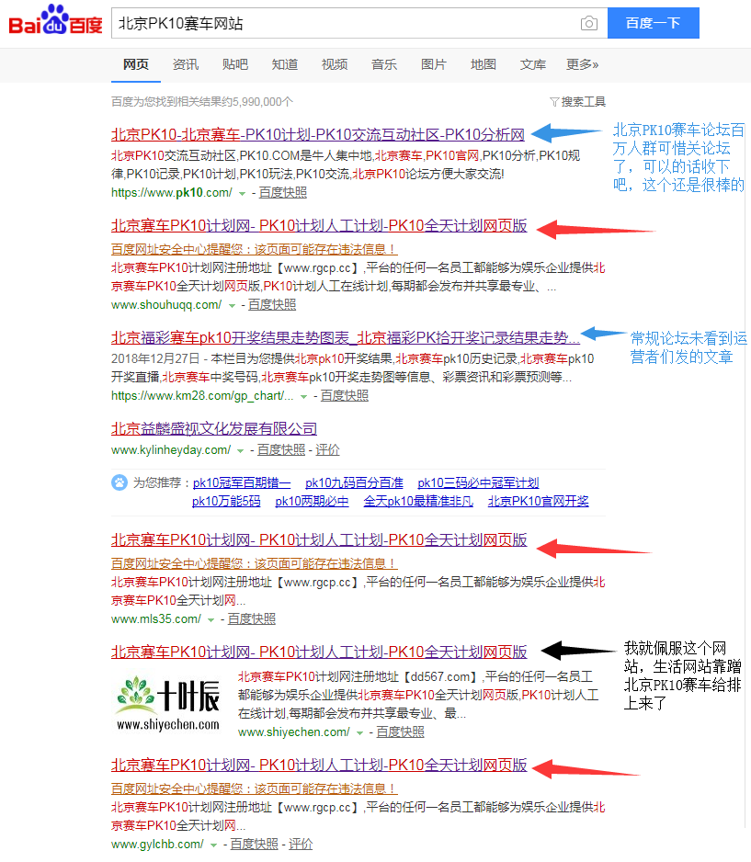Open result title above the shiyechen.com thumbnail
Image resolution: width=751 pixels, height=862 pixels.
pos(319,652)
